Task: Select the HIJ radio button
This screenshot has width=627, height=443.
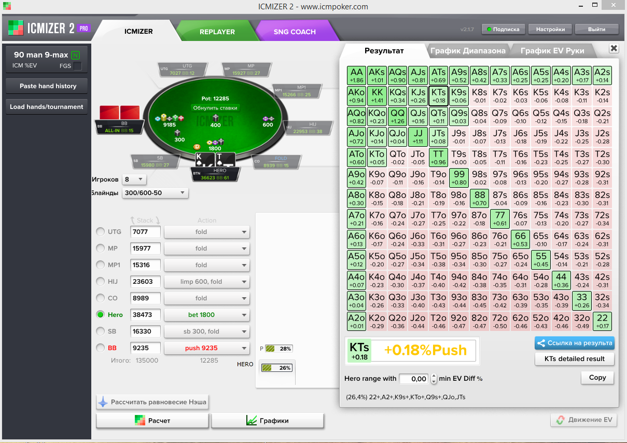Action: pos(100,282)
